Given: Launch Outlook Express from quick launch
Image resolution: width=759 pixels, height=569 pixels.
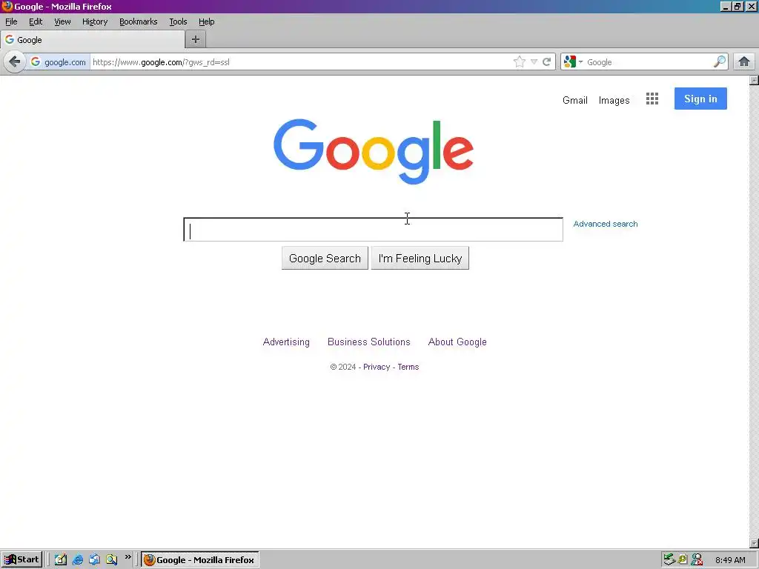Looking at the screenshot, I should tap(94, 560).
